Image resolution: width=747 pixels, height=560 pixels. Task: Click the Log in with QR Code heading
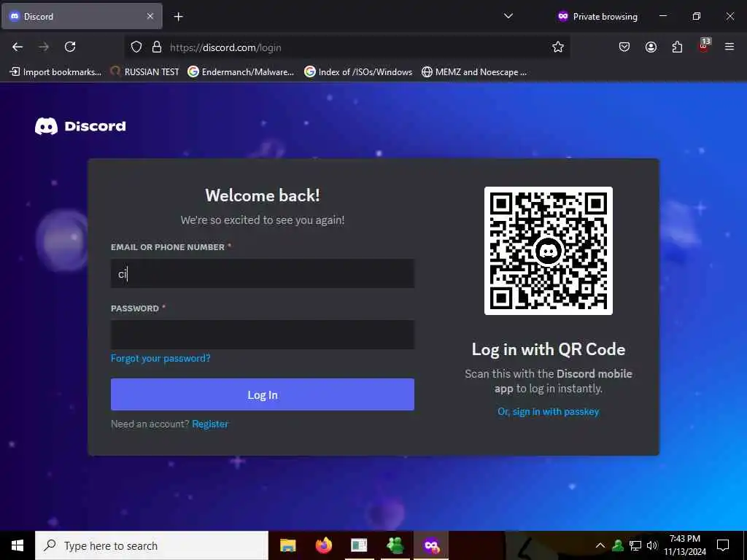click(x=549, y=349)
